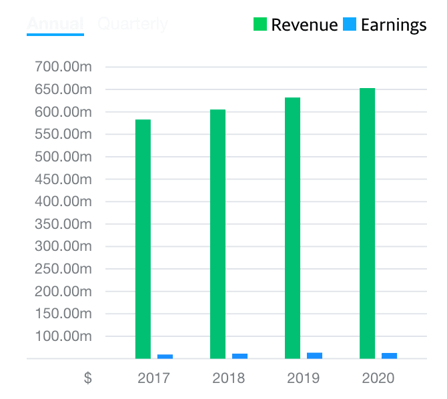Click the 700.00m axis label
The image size is (447, 399).
click(63, 67)
